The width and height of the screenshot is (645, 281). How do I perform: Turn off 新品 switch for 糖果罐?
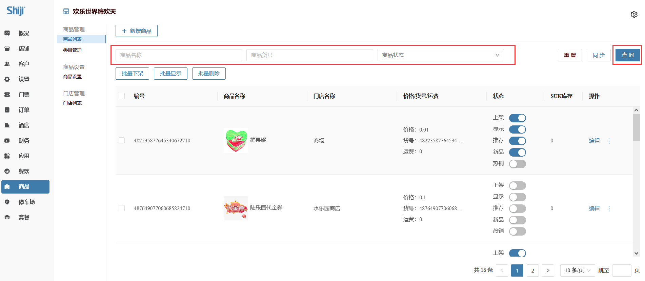[518, 152]
